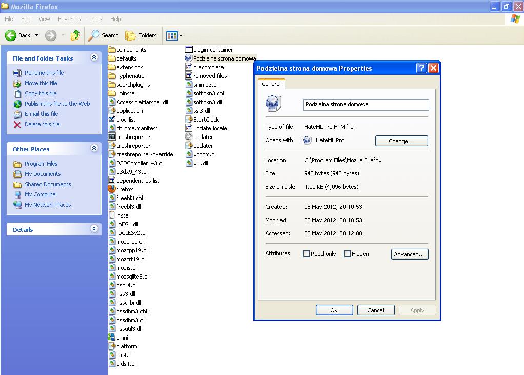Click Publish this file to the Web

click(x=57, y=104)
